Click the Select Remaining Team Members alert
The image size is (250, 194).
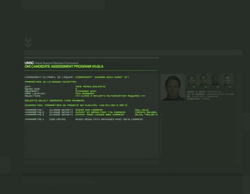tap(55, 101)
